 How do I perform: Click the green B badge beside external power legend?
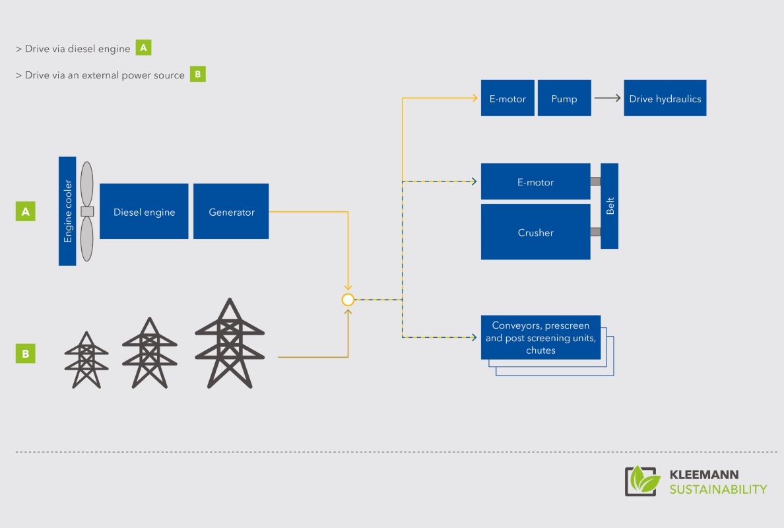[197, 74]
